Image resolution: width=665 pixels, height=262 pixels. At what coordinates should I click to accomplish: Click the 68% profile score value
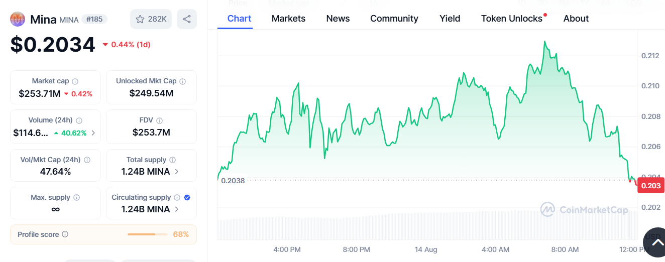pos(181,234)
